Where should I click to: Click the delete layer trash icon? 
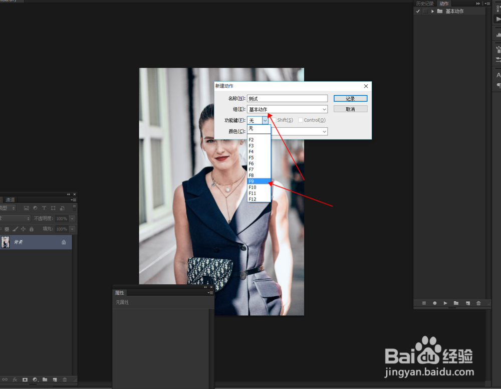(65, 379)
